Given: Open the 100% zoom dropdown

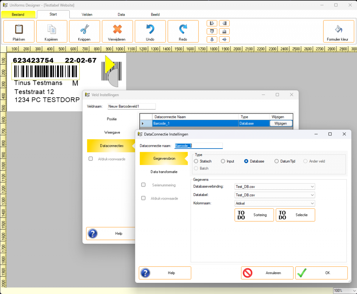Looking at the screenshot, I should tap(345, 291).
